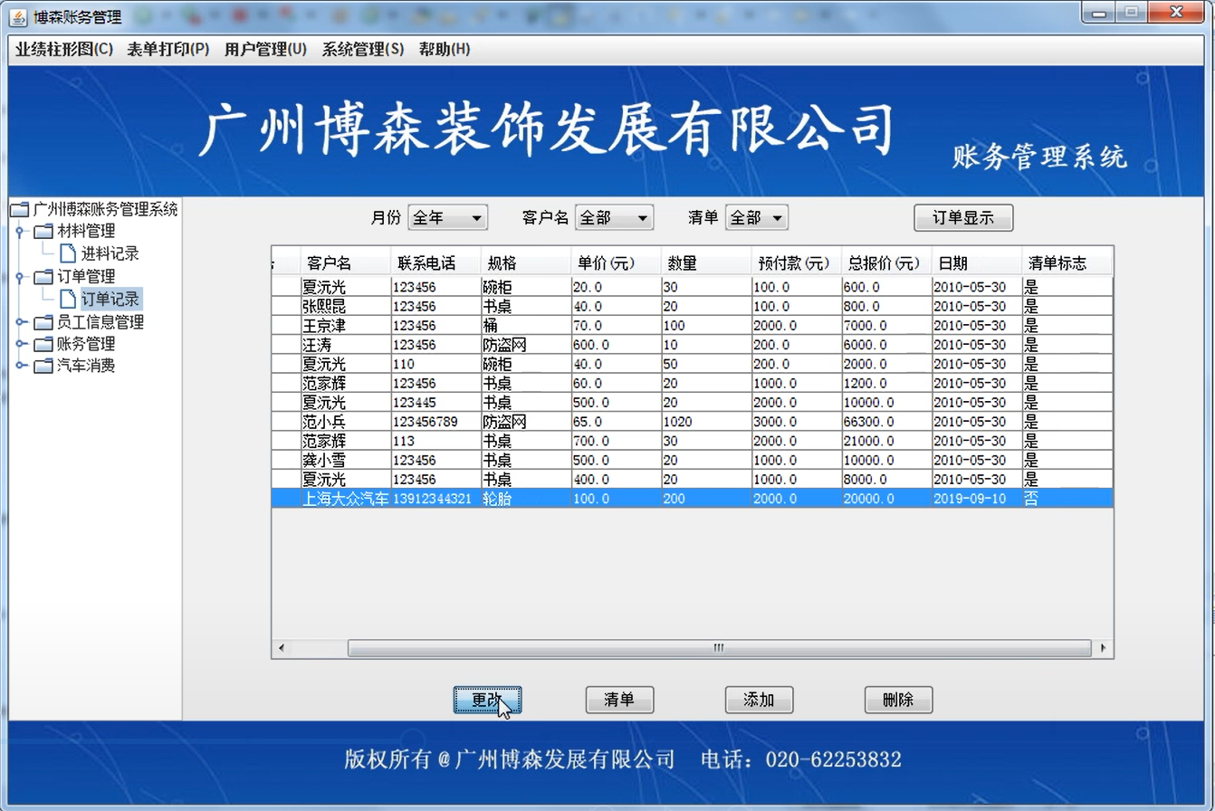
Task: Open the 月份 dropdown showing 全年
Action: click(x=448, y=217)
